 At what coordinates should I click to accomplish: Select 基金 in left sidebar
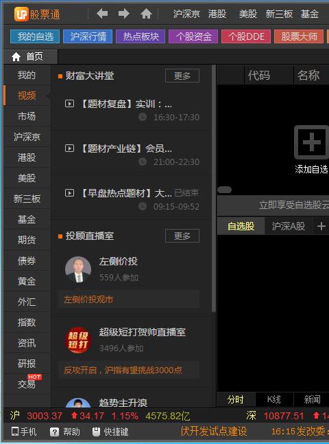tap(27, 219)
